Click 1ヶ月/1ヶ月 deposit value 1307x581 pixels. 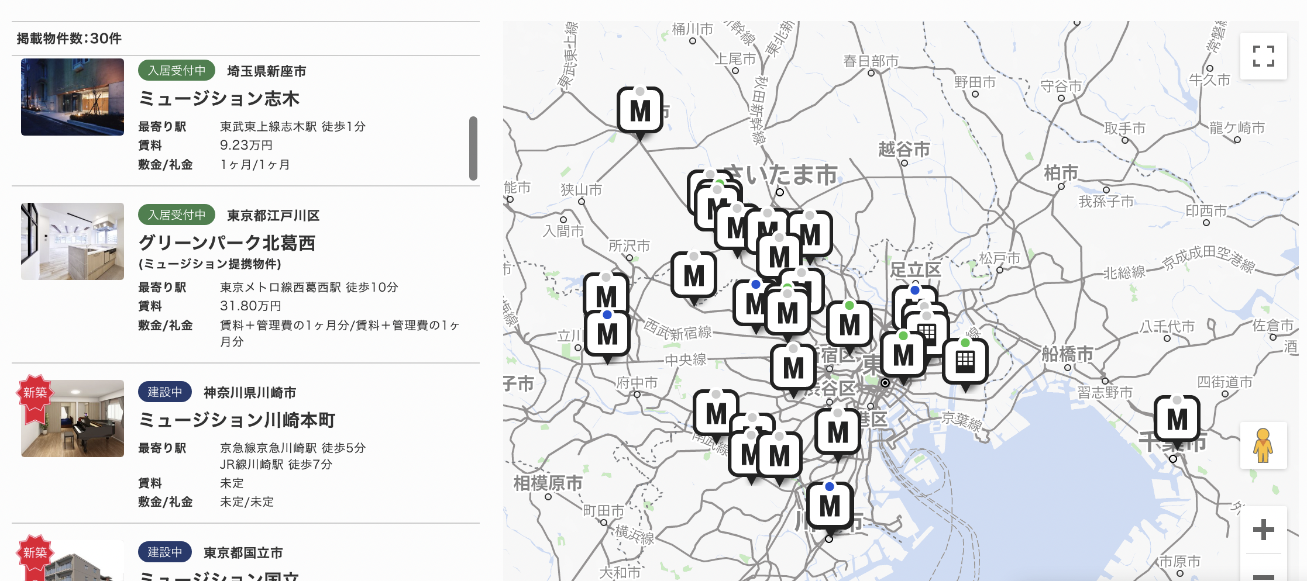tap(255, 164)
